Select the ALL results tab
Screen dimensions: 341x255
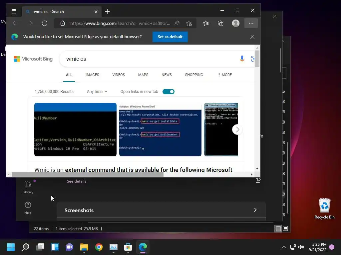pos(69,75)
